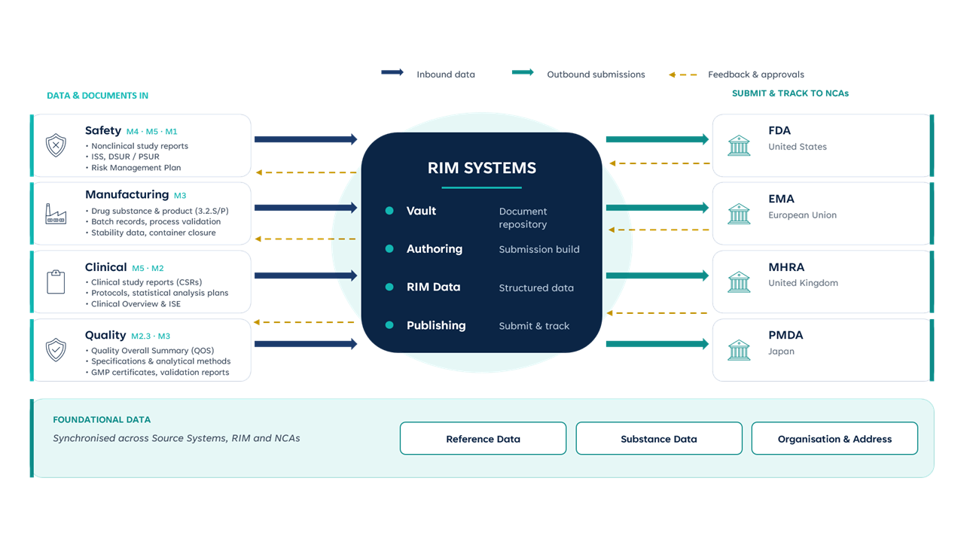Viewport: 964px width, 542px height.
Task: Click the MHRA title text
Action: pyautogui.click(x=786, y=267)
